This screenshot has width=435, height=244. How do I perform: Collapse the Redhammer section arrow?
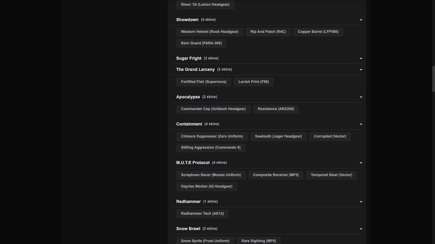pyautogui.click(x=361, y=202)
